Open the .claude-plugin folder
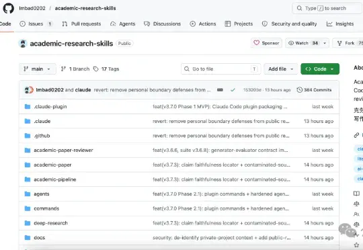Screen dimensions: 363x250 (50, 106)
